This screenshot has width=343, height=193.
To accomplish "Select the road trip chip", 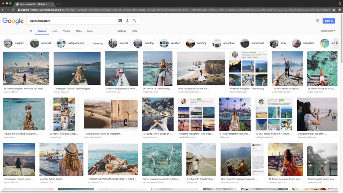I will [x=145, y=43].
